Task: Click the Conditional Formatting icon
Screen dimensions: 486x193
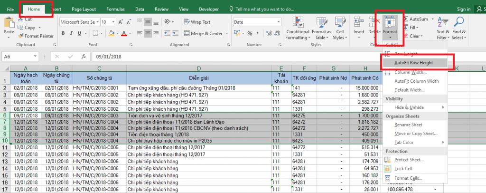Action: [297, 21]
